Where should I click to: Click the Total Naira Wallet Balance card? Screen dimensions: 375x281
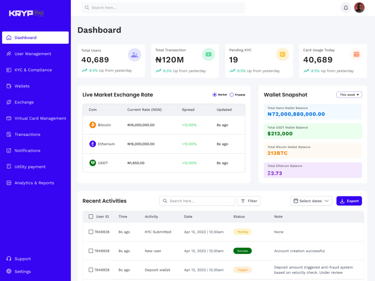pyautogui.click(x=313, y=112)
